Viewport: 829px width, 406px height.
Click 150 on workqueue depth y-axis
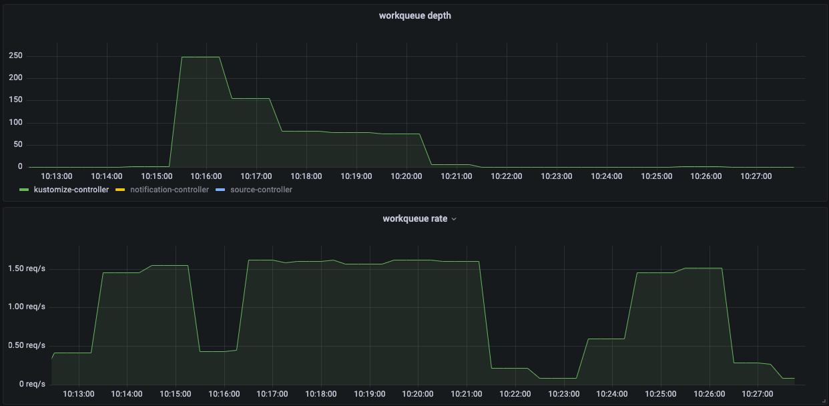coord(15,100)
